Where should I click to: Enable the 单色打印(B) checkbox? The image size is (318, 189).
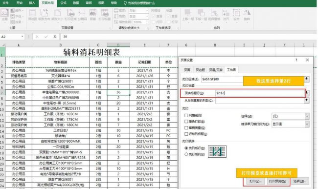point(186,122)
